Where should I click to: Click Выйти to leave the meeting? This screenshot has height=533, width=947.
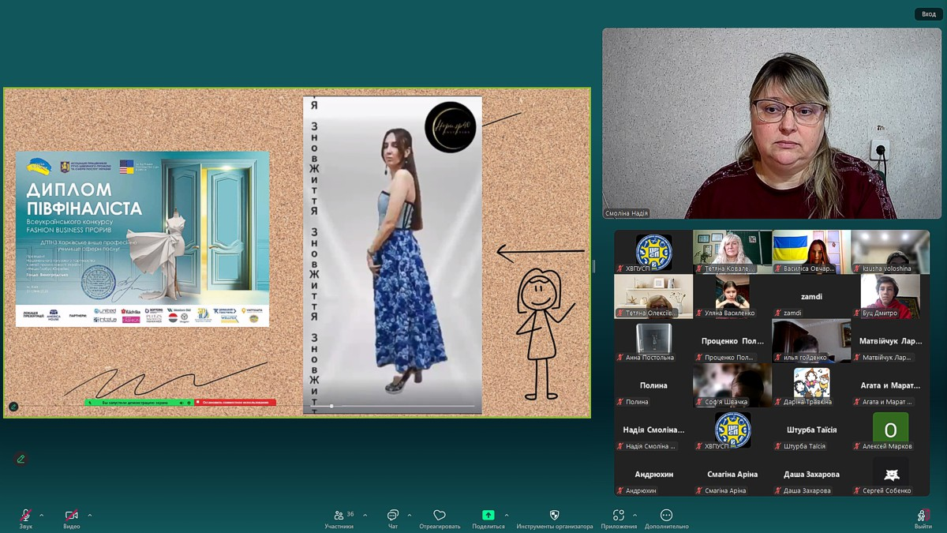click(x=923, y=519)
